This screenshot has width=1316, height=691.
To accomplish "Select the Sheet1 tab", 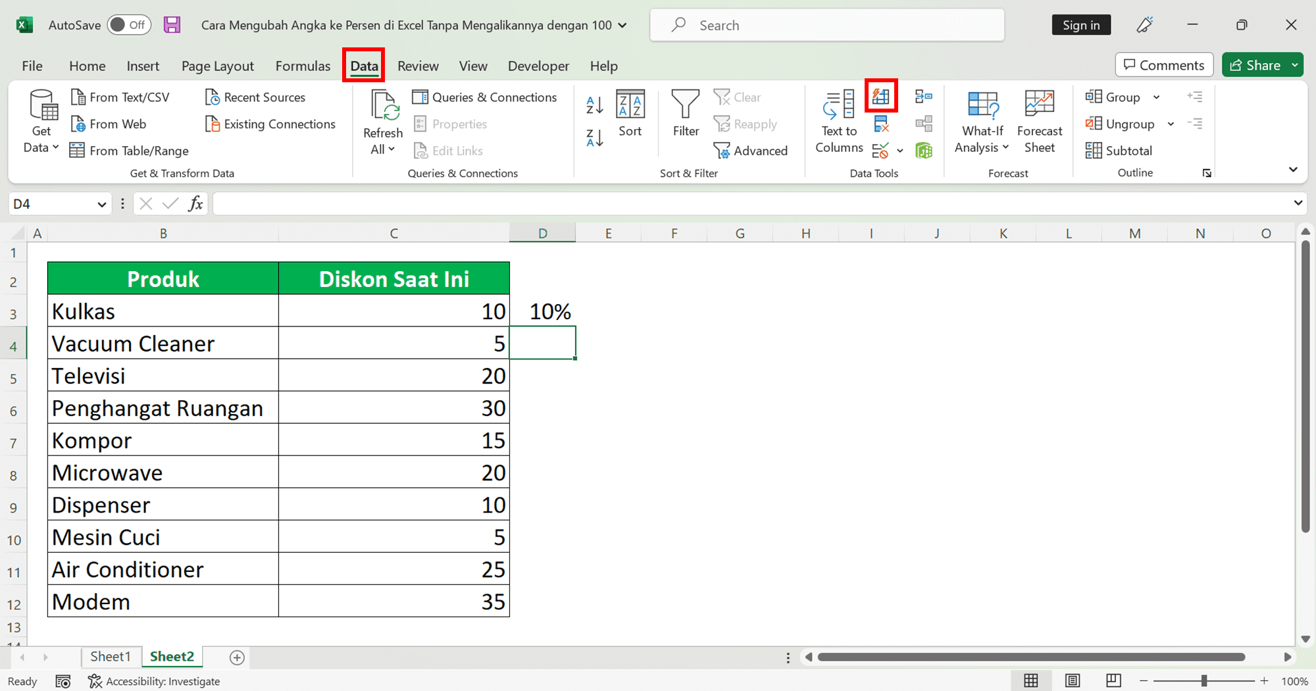I will [111, 657].
